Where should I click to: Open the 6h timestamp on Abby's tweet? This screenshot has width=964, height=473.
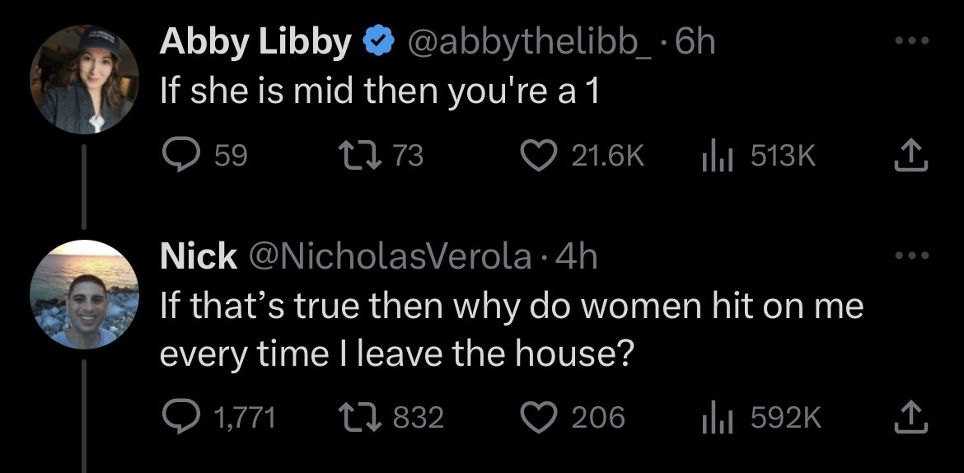[695, 43]
